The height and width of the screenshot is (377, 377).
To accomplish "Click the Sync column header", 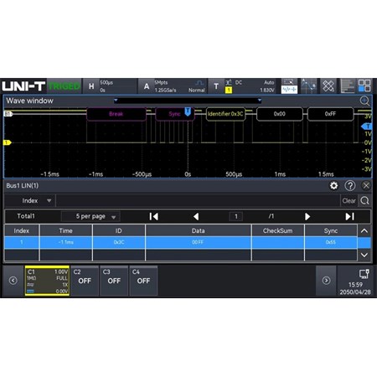I will 331,230.
